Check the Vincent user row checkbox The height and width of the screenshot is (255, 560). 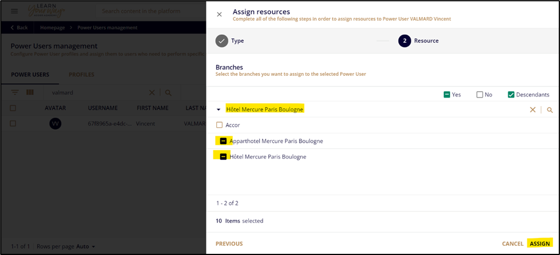click(13, 124)
